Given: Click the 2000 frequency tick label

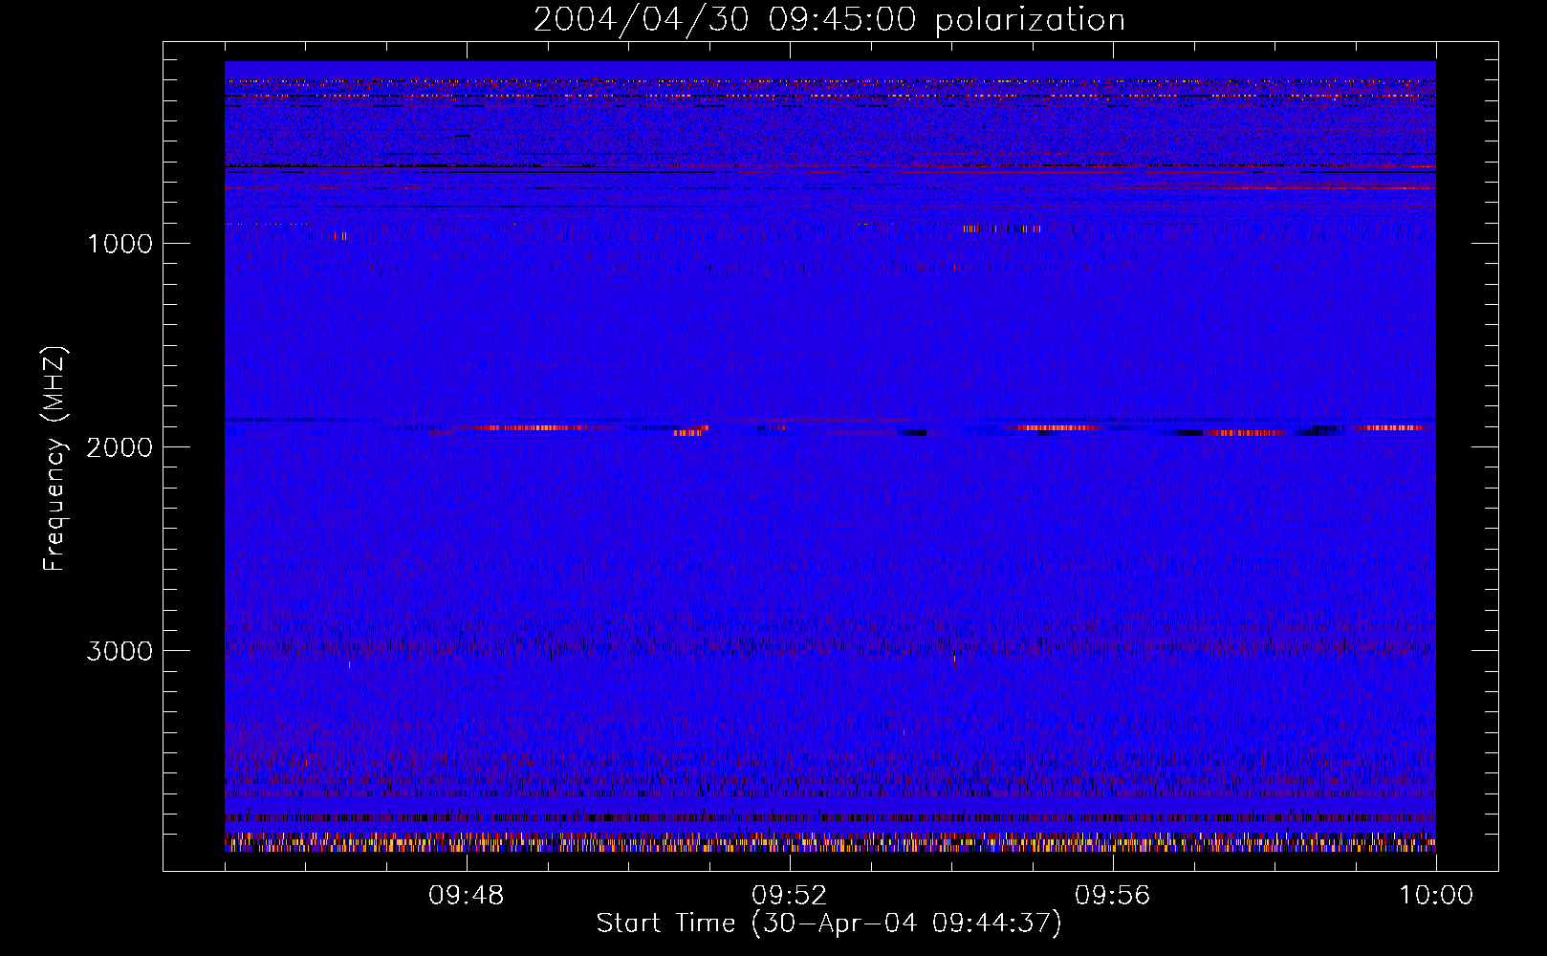Looking at the screenshot, I should pos(120,447).
